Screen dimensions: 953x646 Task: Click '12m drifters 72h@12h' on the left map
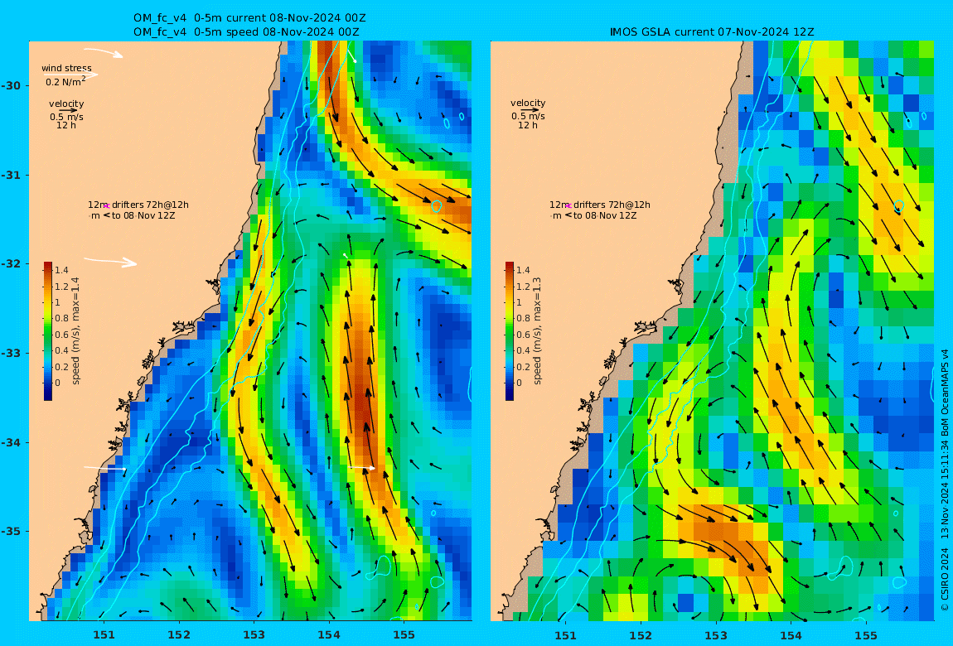coord(138,205)
